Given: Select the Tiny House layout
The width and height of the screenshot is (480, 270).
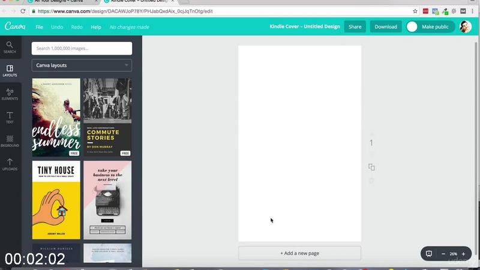Looking at the screenshot, I should coord(56,200).
